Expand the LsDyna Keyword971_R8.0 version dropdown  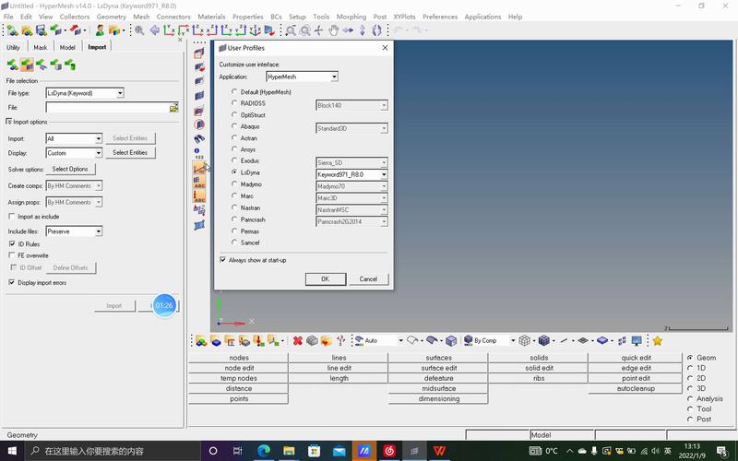384,173
